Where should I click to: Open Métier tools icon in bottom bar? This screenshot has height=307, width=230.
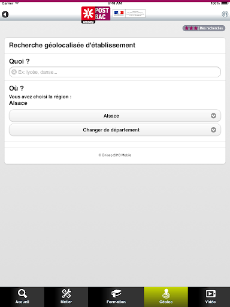[x=66, y=293]
